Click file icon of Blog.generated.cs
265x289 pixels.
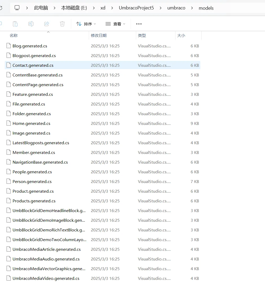[8, 46]
